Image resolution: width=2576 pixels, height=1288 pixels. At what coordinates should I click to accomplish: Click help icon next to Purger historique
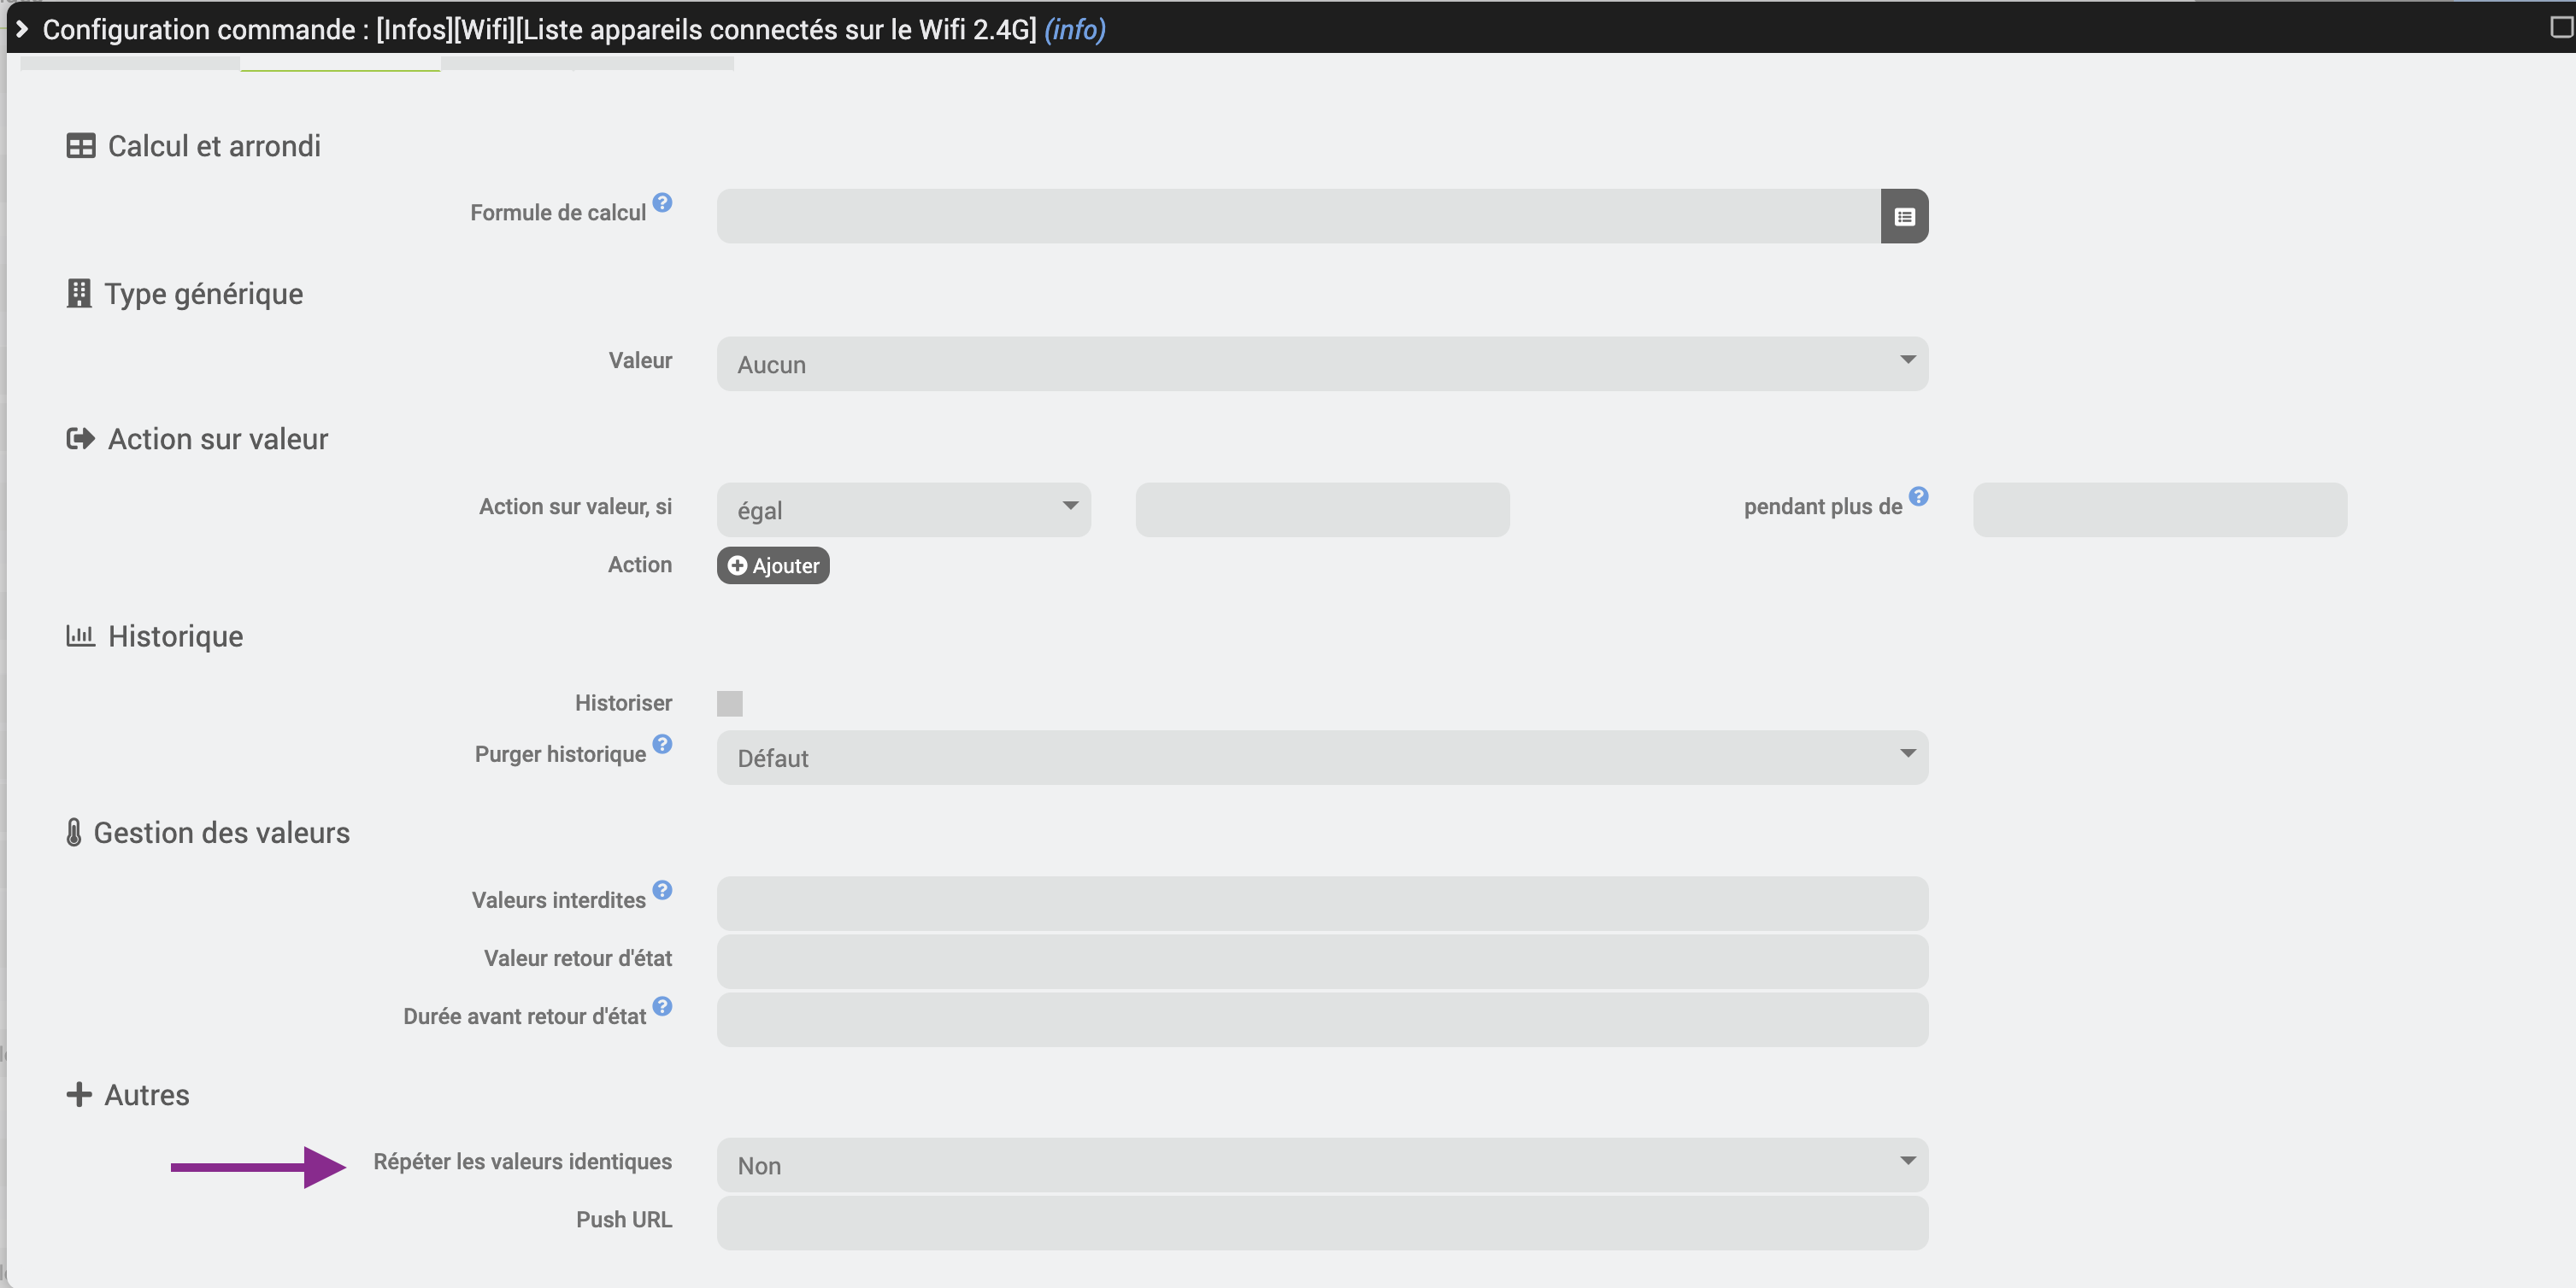click(x=662, y=743)
